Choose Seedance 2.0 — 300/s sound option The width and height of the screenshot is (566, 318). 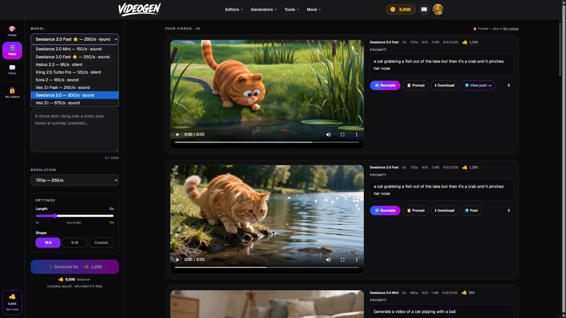pyautogui.click(x=75, y=95)
